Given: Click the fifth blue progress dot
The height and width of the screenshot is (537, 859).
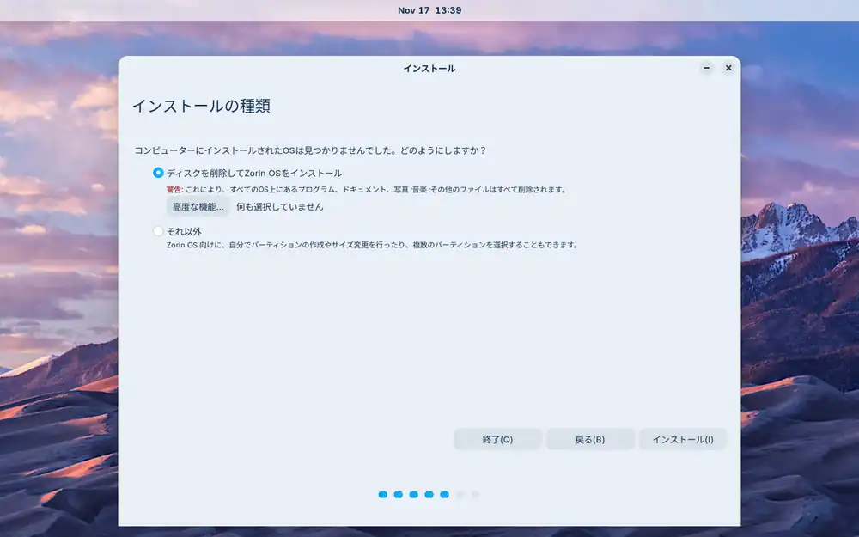Looking at the screenshot, I should (x=445, y=495).
